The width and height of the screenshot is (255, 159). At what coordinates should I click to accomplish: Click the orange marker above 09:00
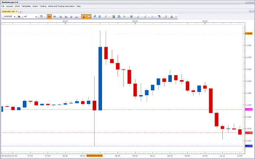[135, 24]
